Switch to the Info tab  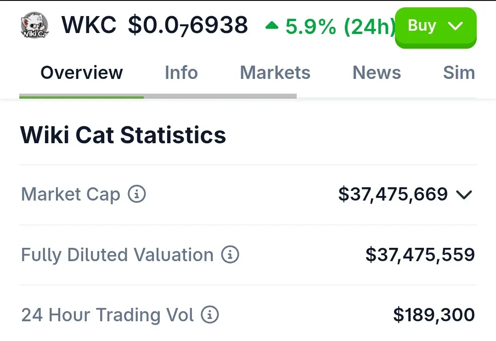click(181, 73)
